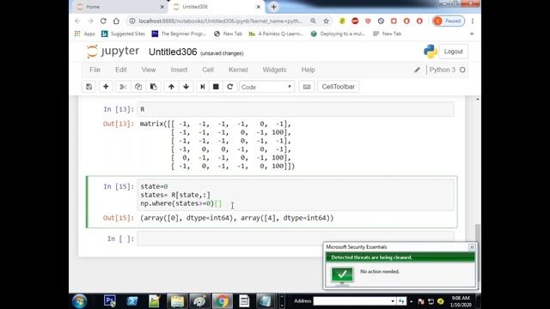Viewport: 550px width, 309px height.
Task: Close the Microsoft Security Essentials notification
Action: point(472,247)
